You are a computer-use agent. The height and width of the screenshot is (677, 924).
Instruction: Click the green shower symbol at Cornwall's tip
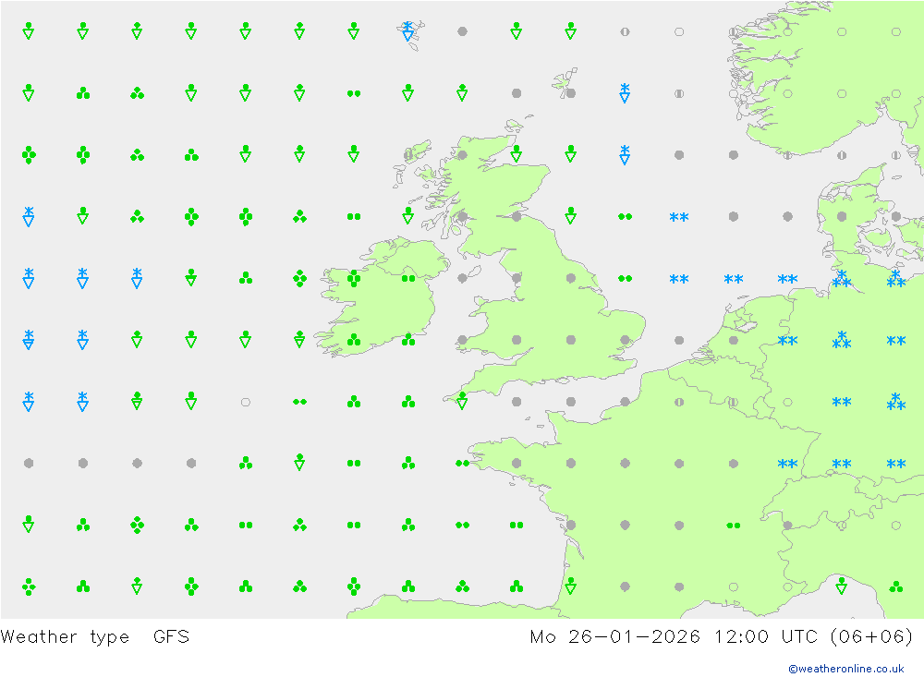coord(462,401)
